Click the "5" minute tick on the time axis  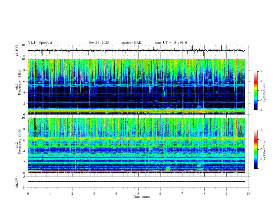click(138, 194)
